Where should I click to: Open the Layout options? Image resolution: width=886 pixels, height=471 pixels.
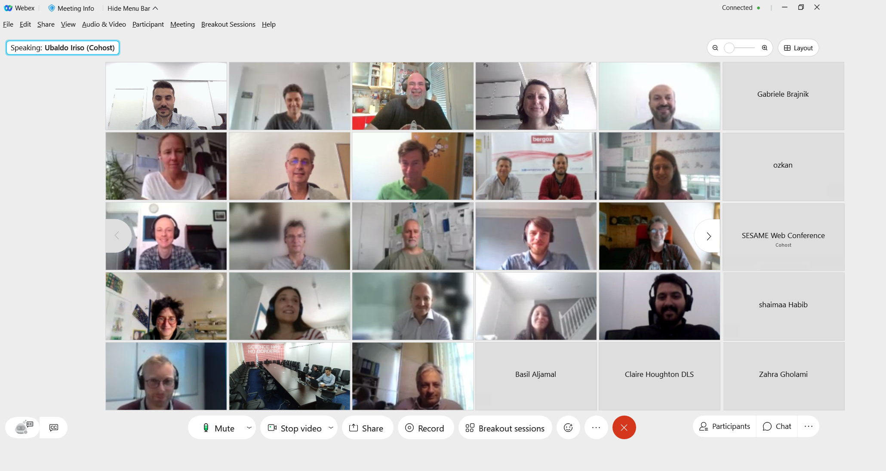click(x=798, y=48)
